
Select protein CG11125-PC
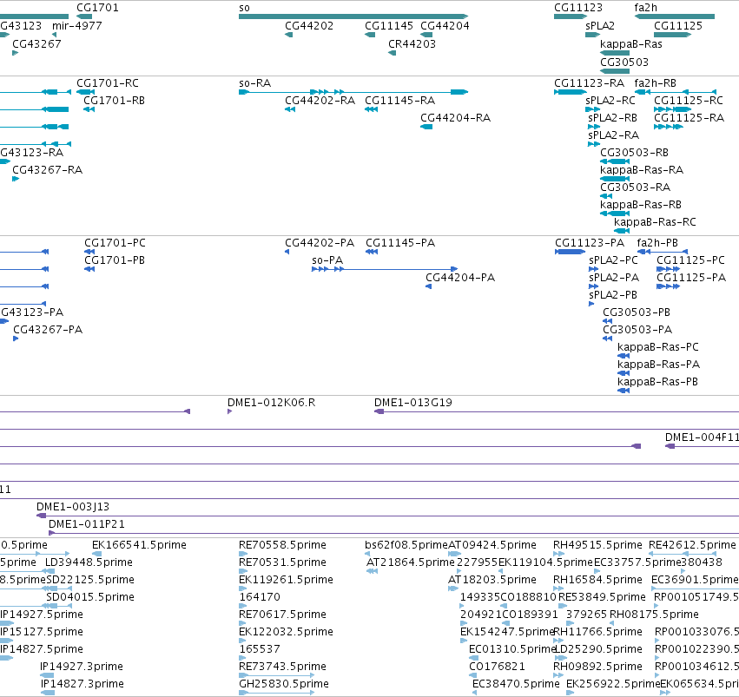pyautogui.click(x=690, y=261)
